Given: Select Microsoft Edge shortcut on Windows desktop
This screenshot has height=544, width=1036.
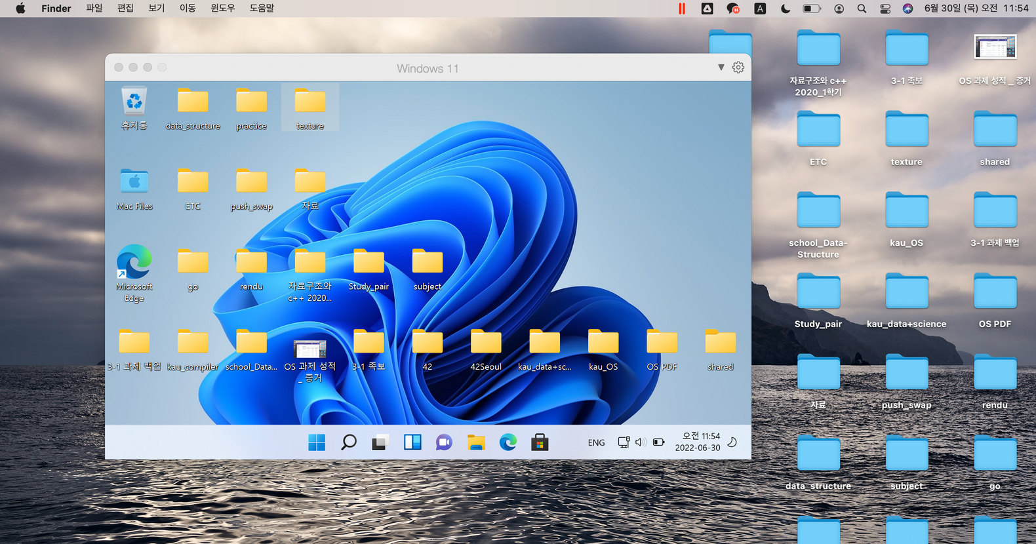Looking at the screenshot, I should tap(134, 273).
